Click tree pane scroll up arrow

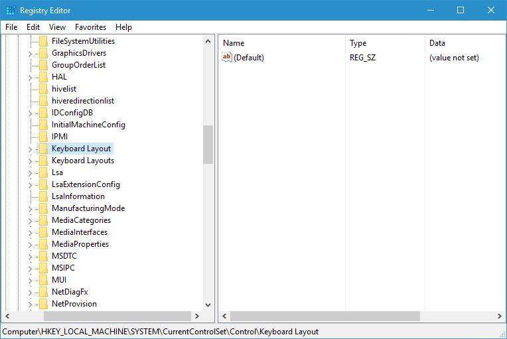tap(208, 41)
